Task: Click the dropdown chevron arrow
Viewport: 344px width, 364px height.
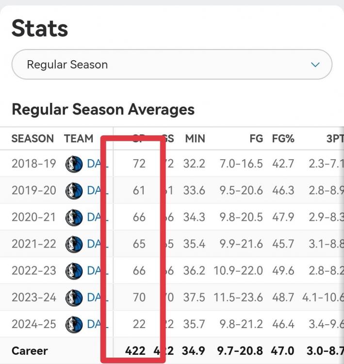Action: [x=315, y=65]
